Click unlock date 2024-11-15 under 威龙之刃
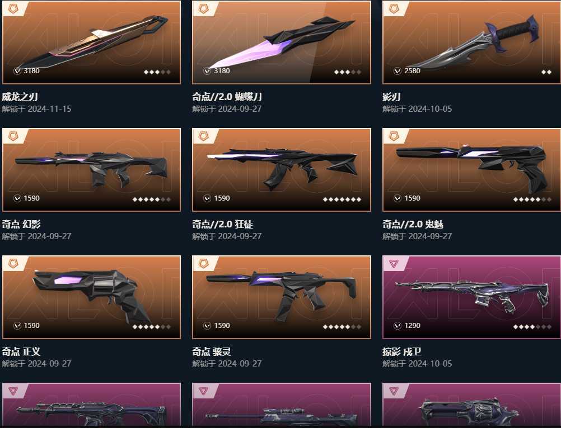 49,109
